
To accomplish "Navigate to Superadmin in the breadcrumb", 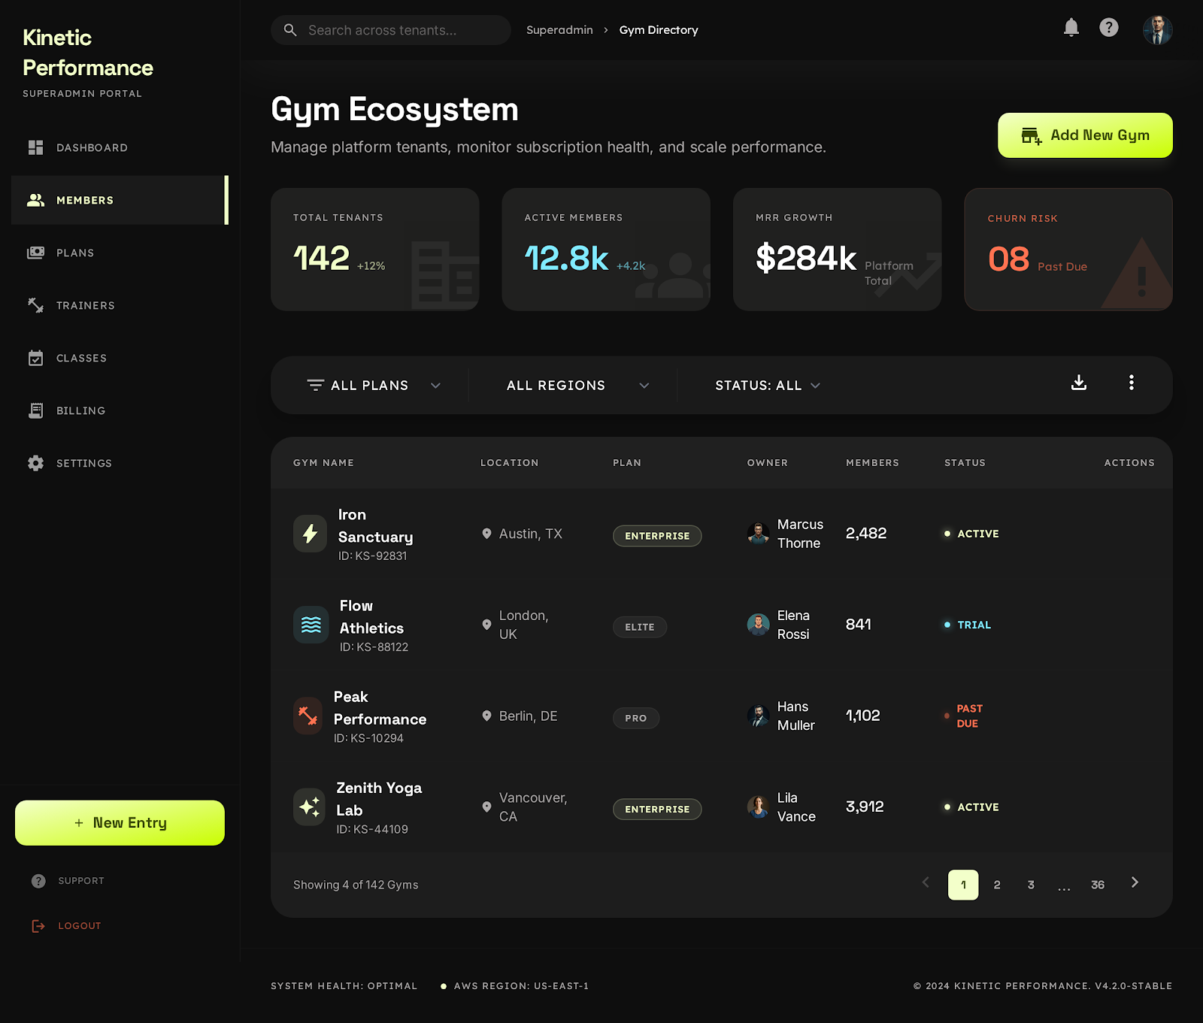I will [x=559, y=29].
